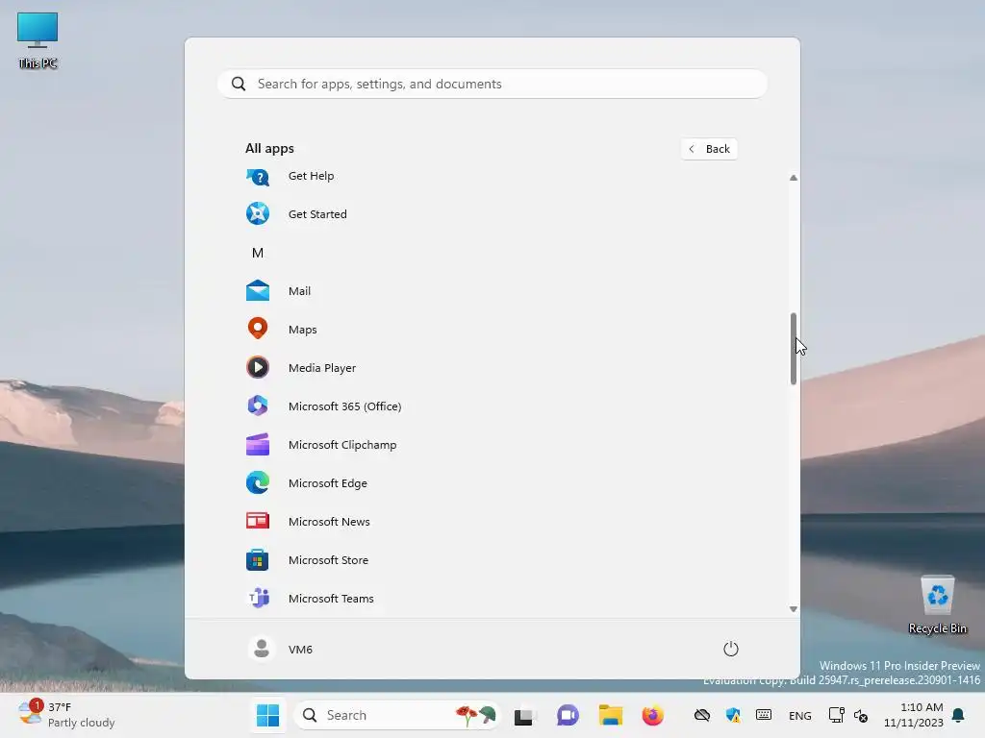Click the ENG language indicator
The image size is (985, 738).
pos(799,715)
